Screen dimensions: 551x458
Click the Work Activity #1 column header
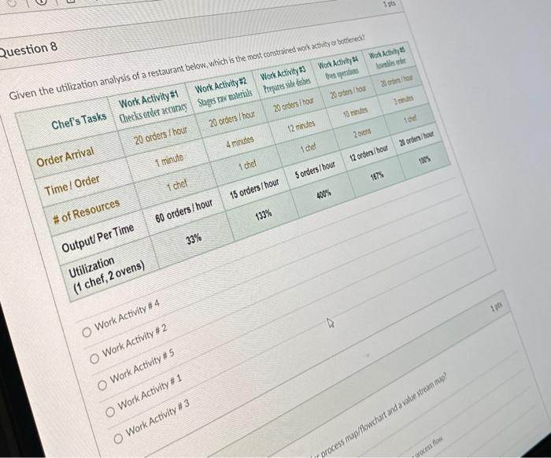(x=151, y=105)
